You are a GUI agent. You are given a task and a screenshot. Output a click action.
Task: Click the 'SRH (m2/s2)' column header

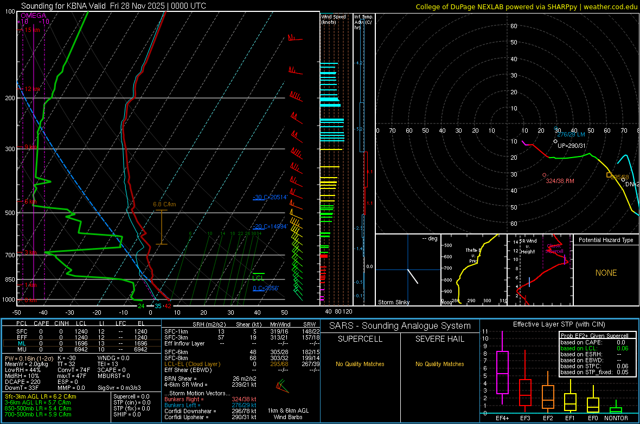click(209, 324)
